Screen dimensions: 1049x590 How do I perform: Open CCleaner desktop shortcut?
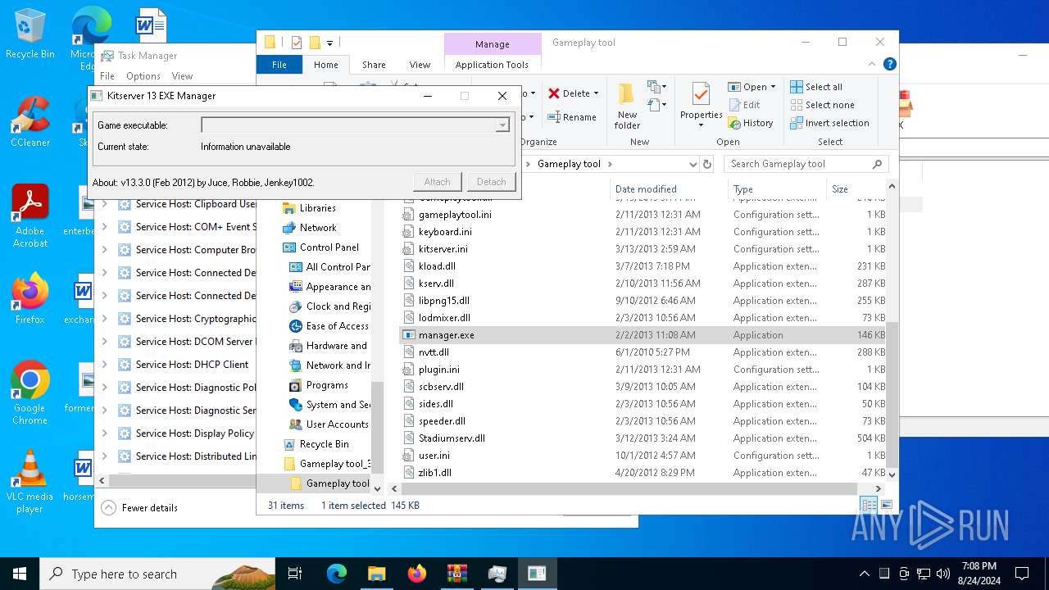pos(30,121)
